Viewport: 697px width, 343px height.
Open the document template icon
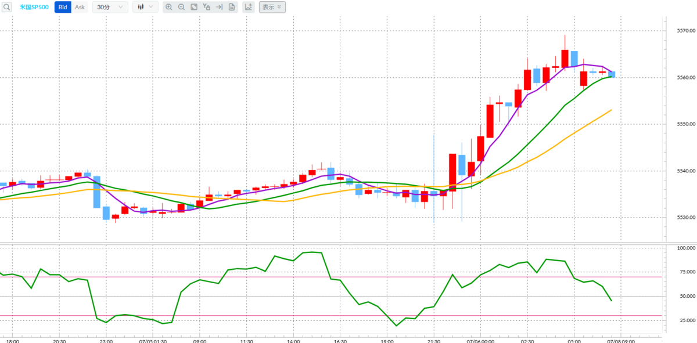232,8
